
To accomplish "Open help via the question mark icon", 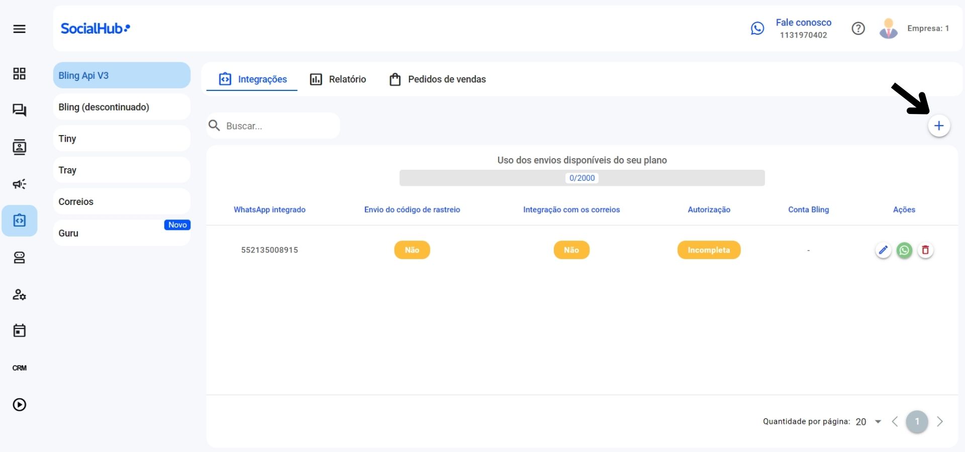I will (x=858, y=28).
